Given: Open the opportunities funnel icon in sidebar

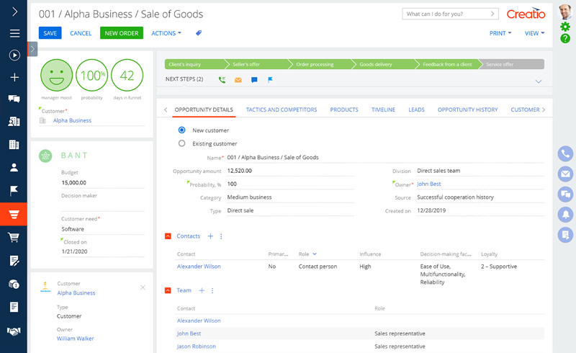Looking at the screenshot, I should point(14,214).
